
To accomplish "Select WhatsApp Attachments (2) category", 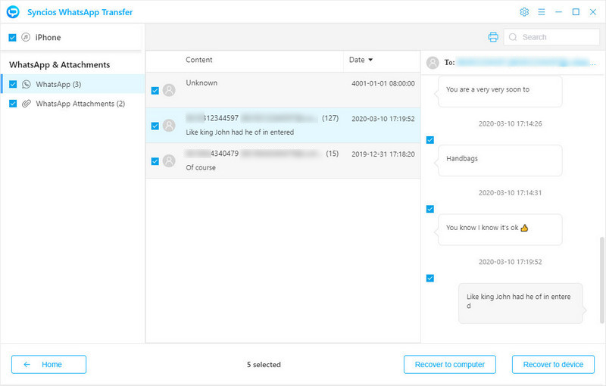I will [x=73, y=104].
